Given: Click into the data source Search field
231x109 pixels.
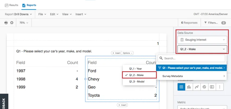Looking at the screenshot, I should click(193, 58).
